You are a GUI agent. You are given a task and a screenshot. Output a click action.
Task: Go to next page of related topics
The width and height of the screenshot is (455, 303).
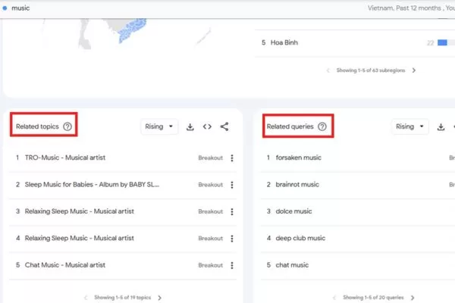point(159,298)
